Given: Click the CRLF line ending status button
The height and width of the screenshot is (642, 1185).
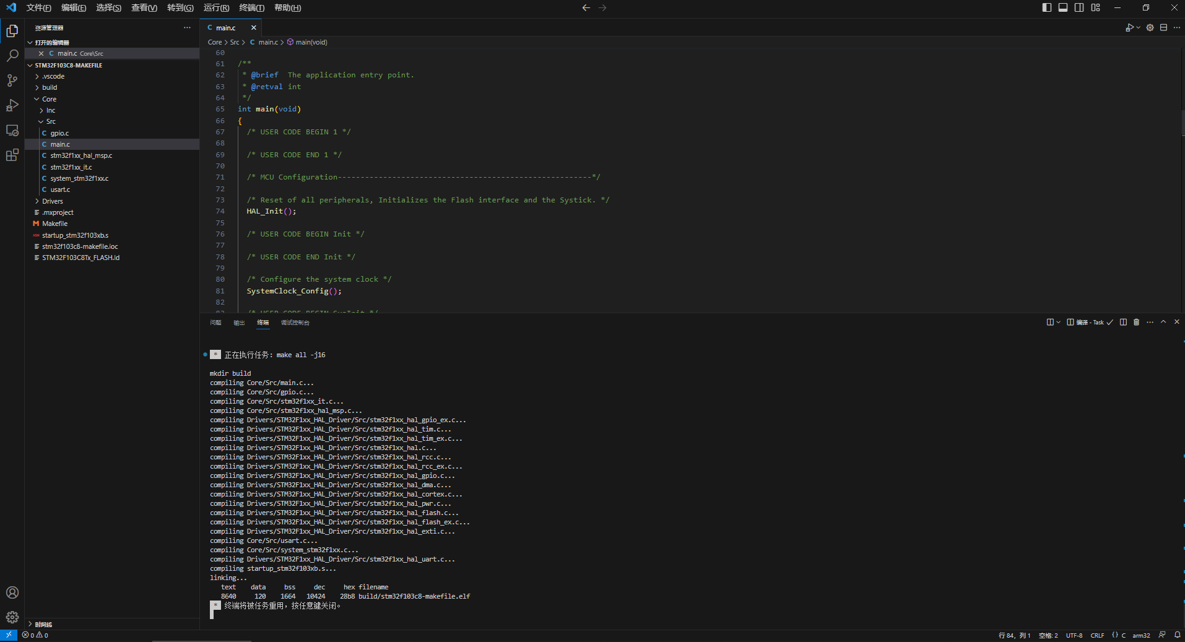Looking at the screenshot, I should [x=1097, y=635].
